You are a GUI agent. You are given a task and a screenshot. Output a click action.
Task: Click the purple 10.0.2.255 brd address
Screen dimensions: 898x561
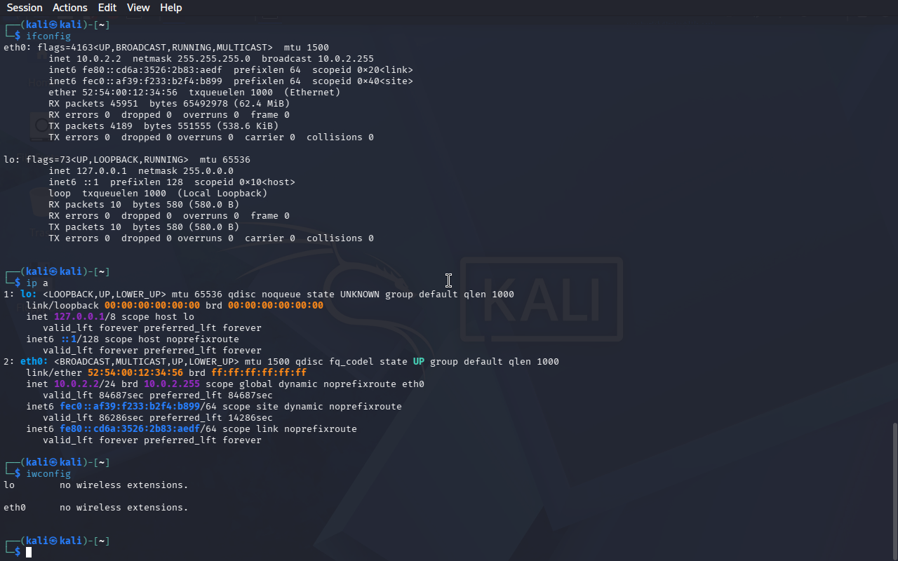click(172, 384)
